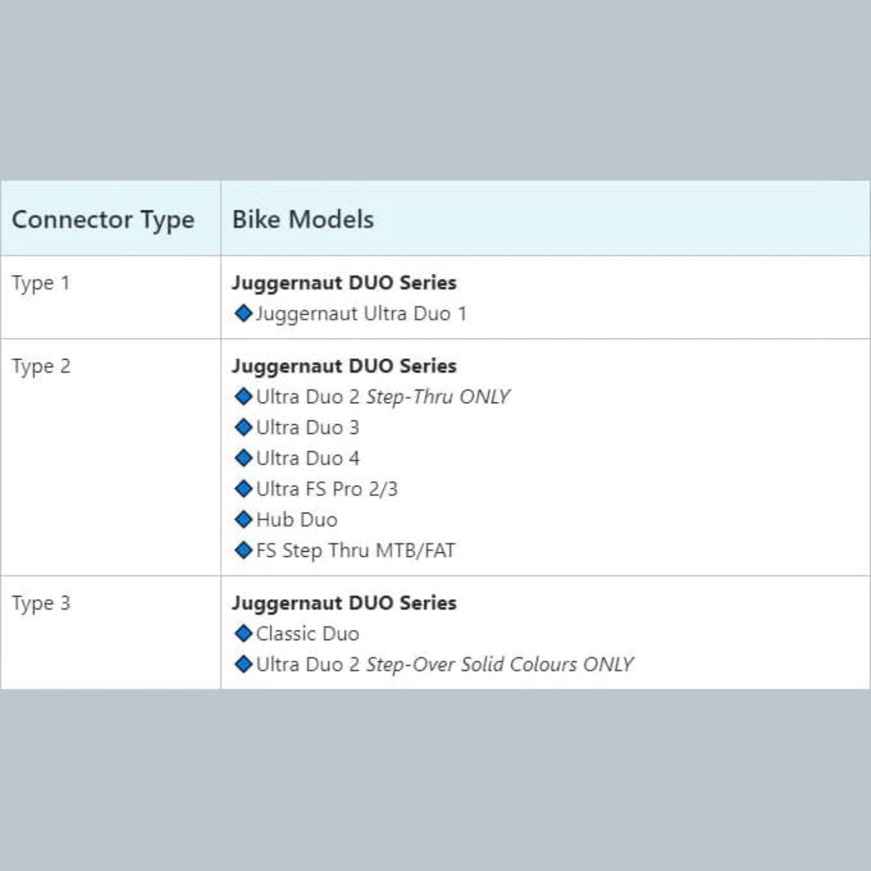Click the diamond bullet beside Hub Duo
The height and width of the screenshot is (871, 871).
243,519
